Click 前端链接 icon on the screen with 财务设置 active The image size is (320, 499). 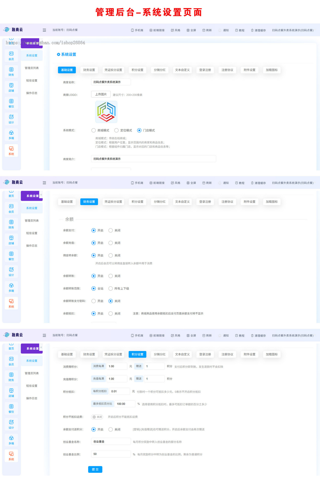(x=151, y=183)
